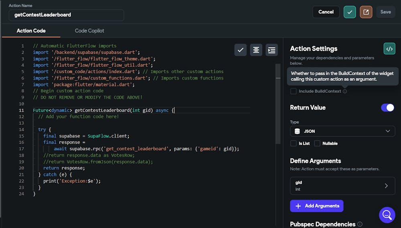Enable the Include BuildContext checkbox
The width and height of the screenshot is (401, 228).
point(294,91)
